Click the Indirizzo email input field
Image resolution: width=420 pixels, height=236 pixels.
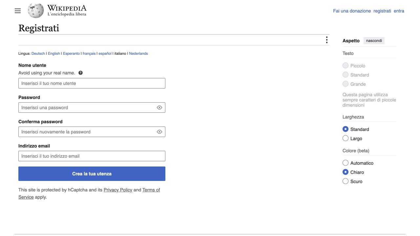92,156
